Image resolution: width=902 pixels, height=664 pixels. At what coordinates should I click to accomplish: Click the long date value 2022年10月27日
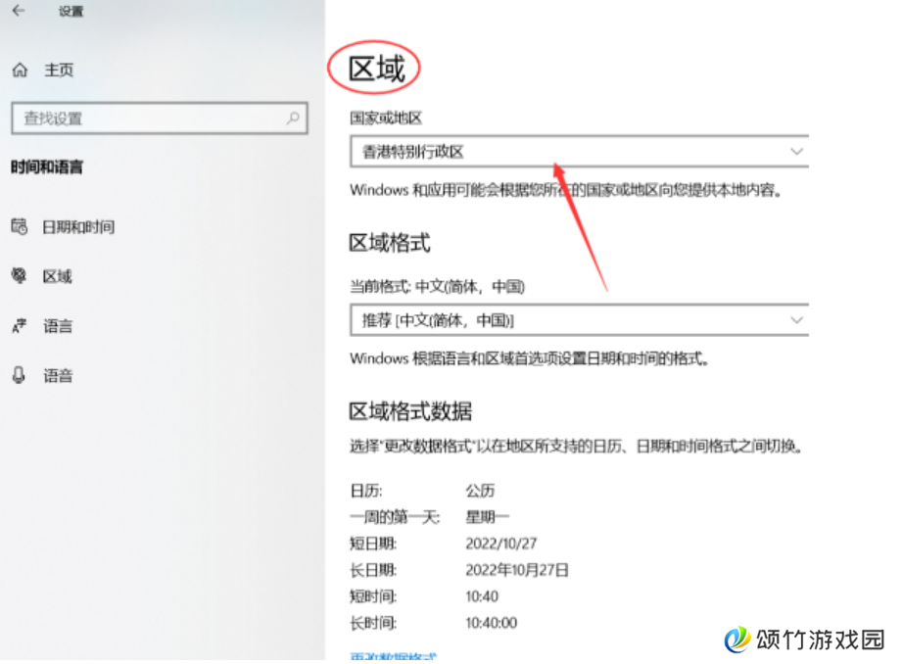[517, 570]
